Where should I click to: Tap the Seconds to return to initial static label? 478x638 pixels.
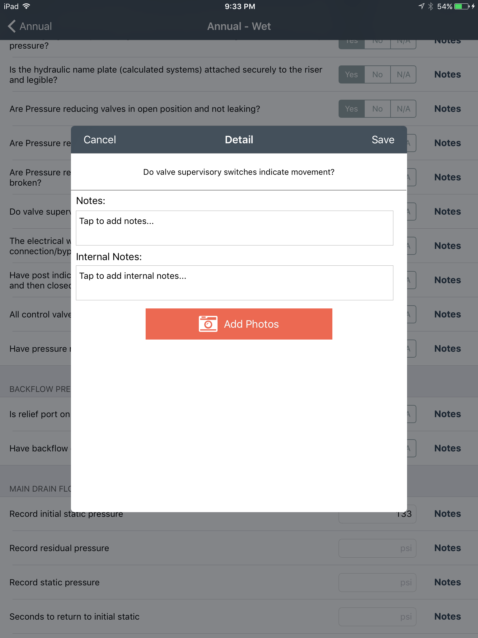(74, 617)
